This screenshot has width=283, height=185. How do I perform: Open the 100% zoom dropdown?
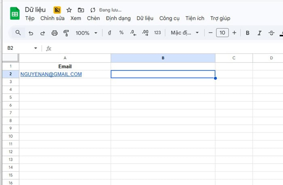coord(87,33)
